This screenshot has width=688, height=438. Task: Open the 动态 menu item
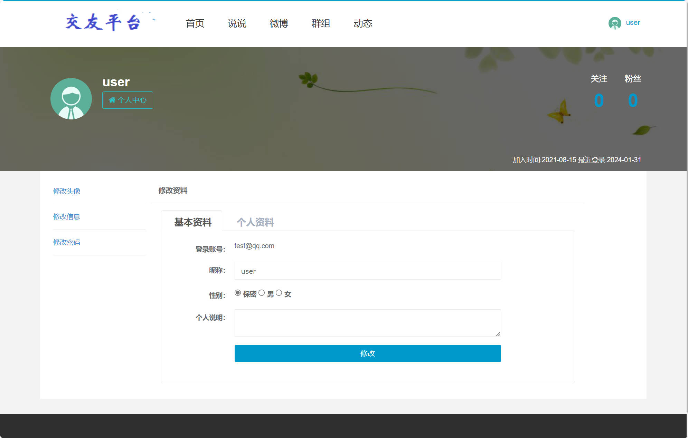pyautogui.click(x=363, y=23)
